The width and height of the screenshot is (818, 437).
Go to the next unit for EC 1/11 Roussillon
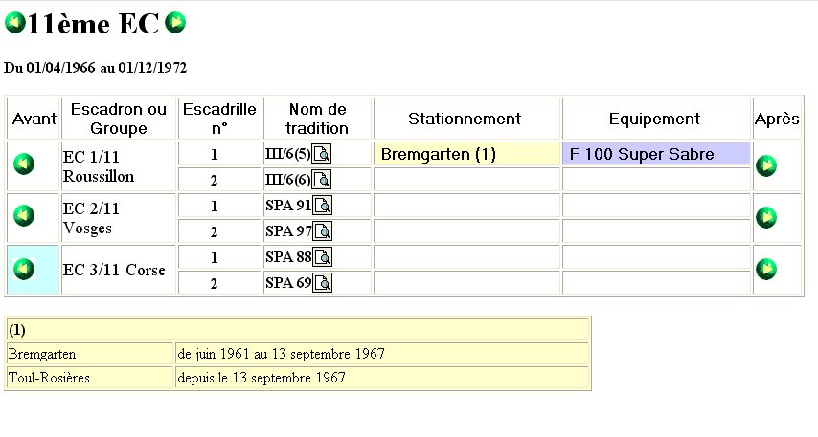(x=766, y=165)
